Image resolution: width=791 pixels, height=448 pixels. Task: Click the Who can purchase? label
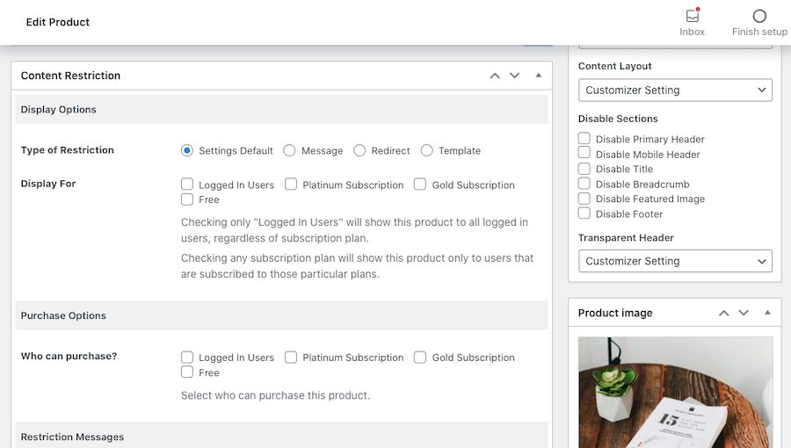pos(69,357)
